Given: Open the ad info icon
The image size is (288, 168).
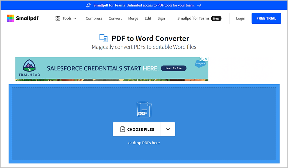Looking at the screenshot, I should pos(202,59).
